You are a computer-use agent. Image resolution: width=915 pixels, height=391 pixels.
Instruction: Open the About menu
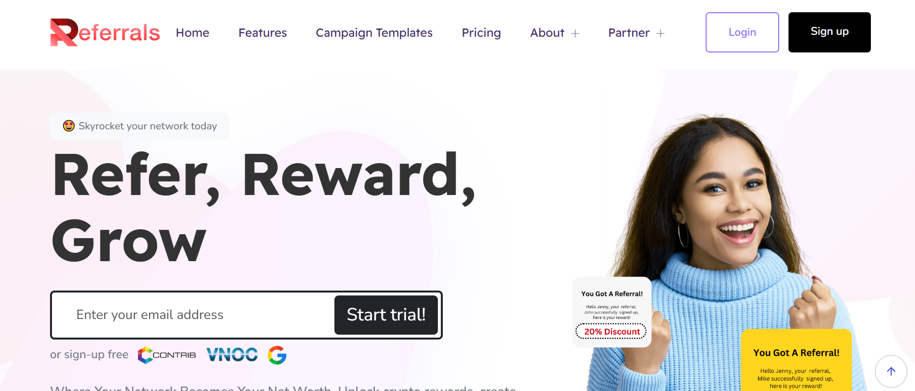[547, 33]
